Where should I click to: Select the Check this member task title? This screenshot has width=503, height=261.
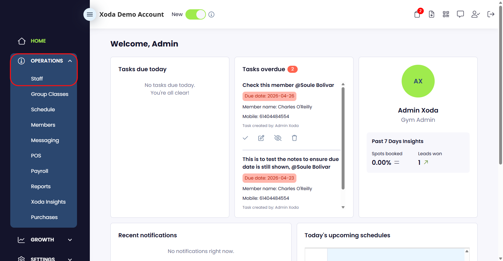coord(288,85)
